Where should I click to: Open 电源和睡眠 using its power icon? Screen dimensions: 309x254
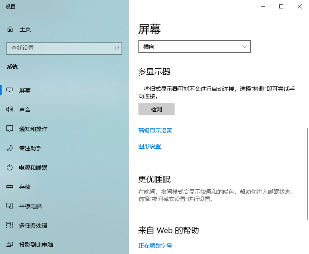click(10, 168)
